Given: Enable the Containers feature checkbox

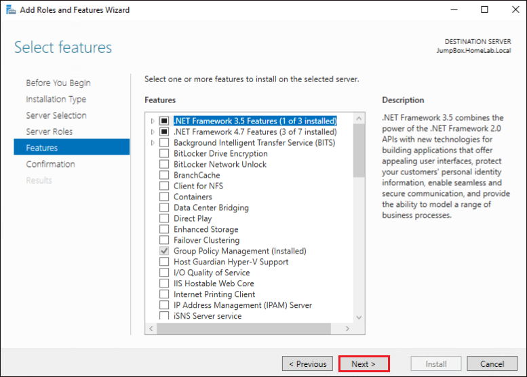Looking at the screenshot, I should 164,197.
